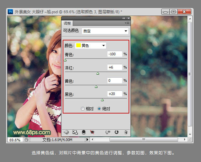Select the 相对 (Relative) radio button

pyautogui.click(x=83, y=109)
